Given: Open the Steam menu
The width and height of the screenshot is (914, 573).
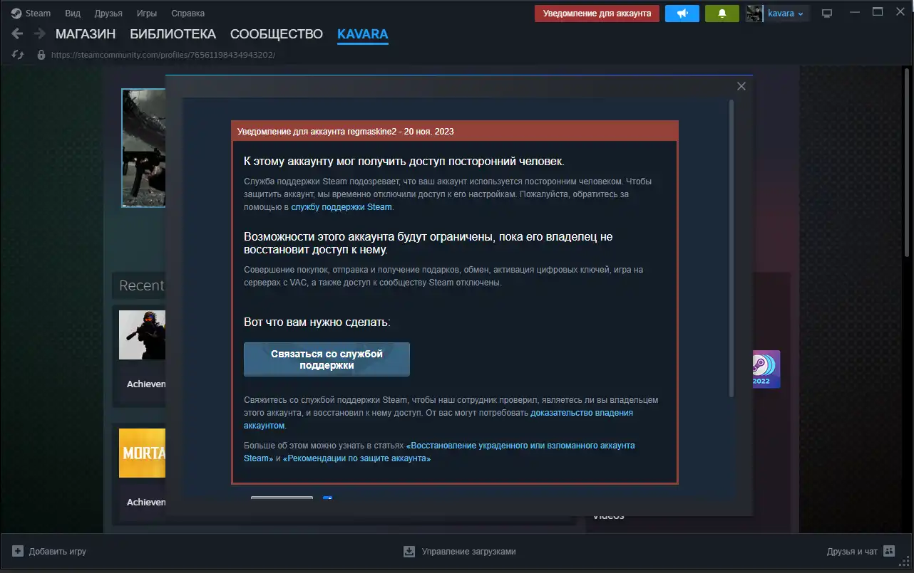Looking at the screenshot, I should (x=31, y=13).
